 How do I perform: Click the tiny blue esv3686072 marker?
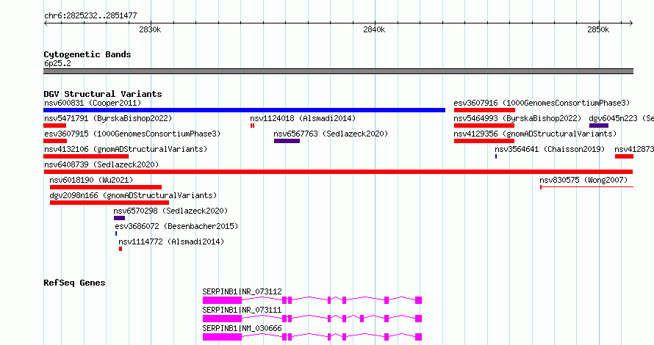[116, 233]
